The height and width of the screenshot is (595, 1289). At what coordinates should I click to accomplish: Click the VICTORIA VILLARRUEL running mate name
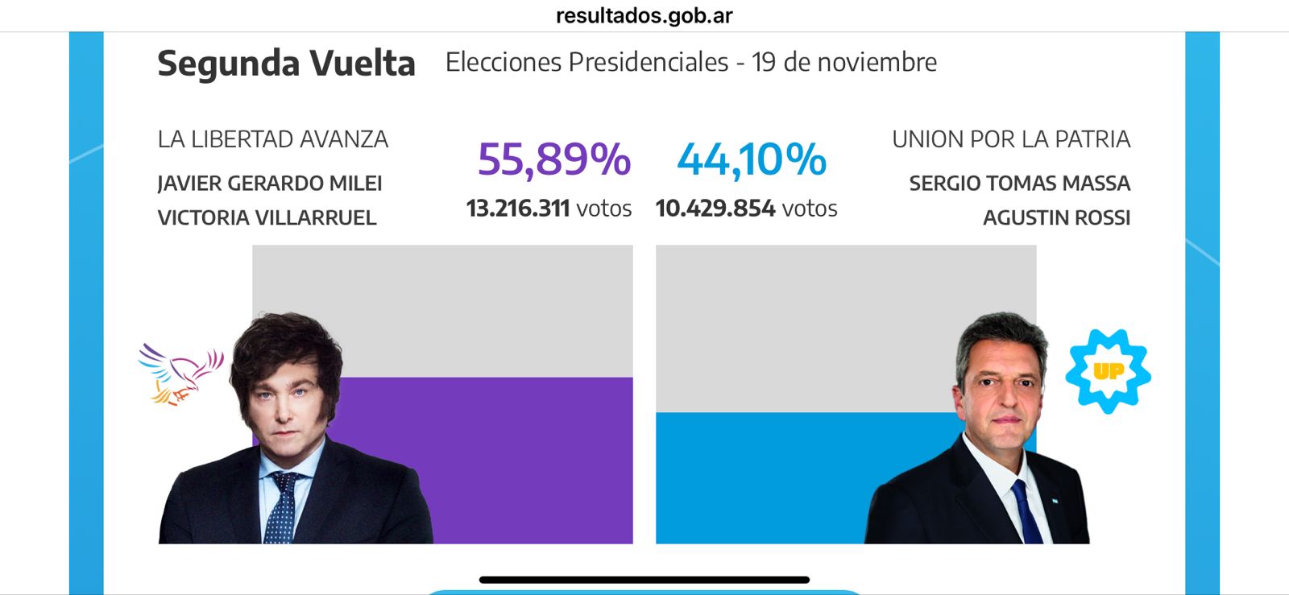(x=267, y=218)
